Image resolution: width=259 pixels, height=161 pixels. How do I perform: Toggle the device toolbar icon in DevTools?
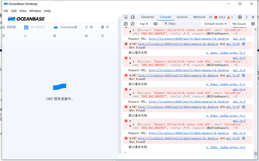pos(133,17)
